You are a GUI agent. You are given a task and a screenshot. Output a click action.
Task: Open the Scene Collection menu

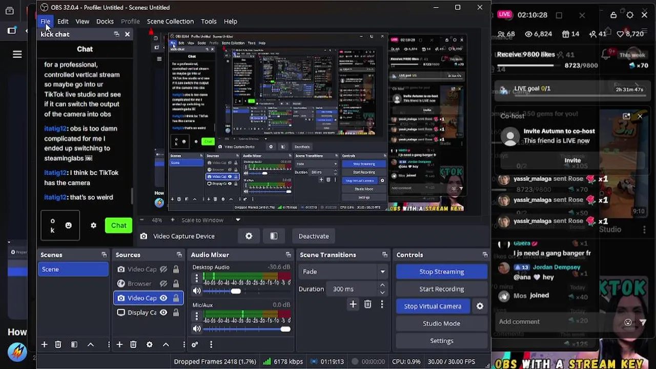pos(170,22)
